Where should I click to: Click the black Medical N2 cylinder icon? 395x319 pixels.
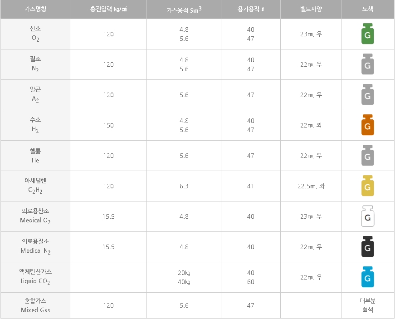367,247
